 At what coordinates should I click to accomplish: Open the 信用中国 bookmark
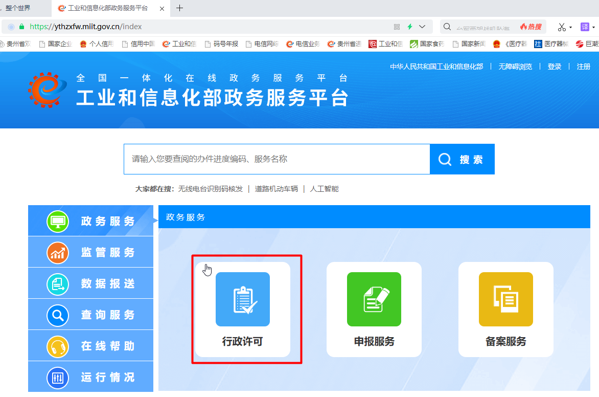[139, 44]
